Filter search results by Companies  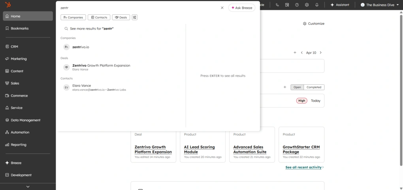pyautogui.click(x=73, y=17)
